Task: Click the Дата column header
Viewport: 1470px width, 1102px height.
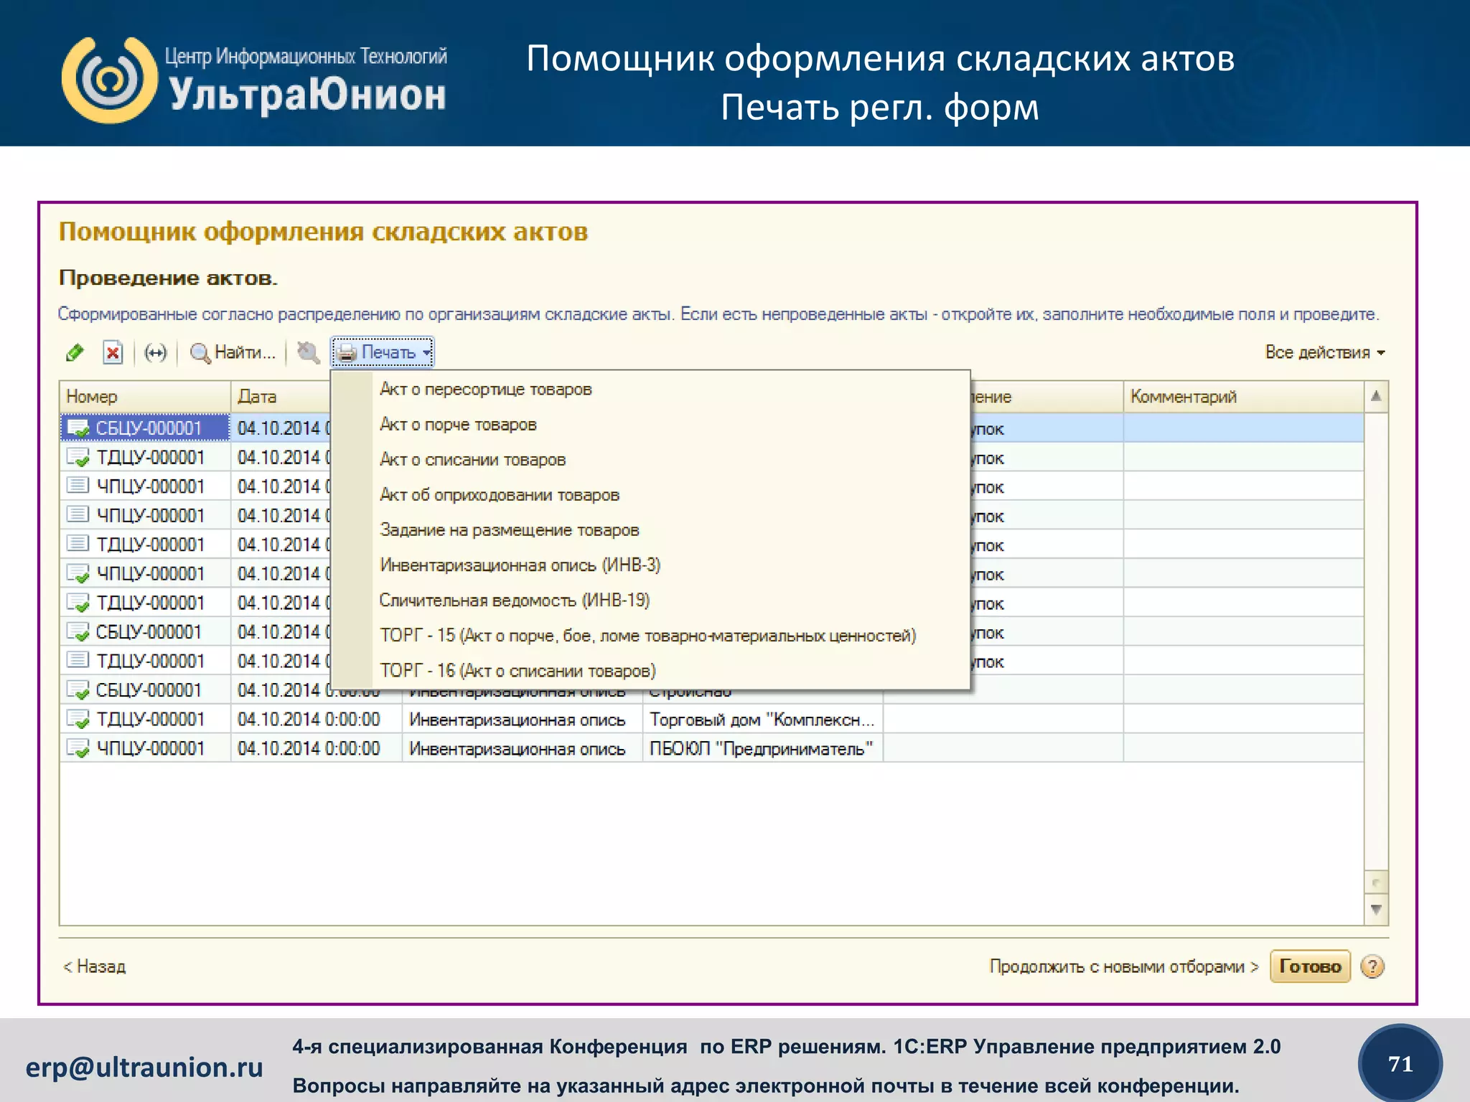Action: (281, 397)
